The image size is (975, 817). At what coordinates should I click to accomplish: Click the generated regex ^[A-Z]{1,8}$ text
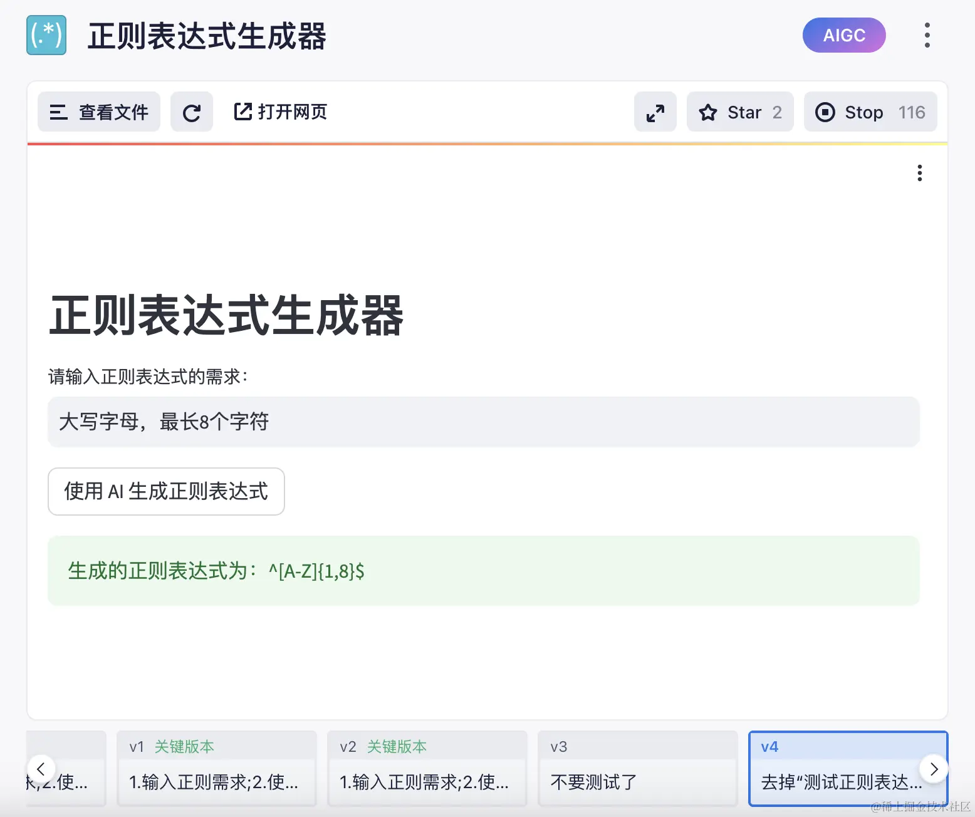click(x=316, y=571)
